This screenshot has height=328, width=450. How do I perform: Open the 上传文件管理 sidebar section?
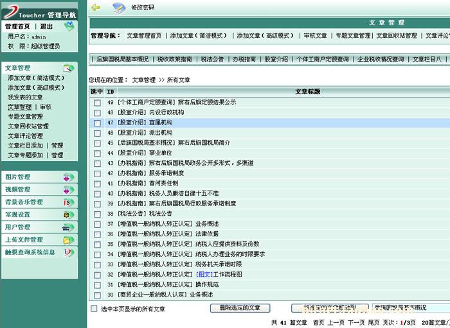pos(24,239)
